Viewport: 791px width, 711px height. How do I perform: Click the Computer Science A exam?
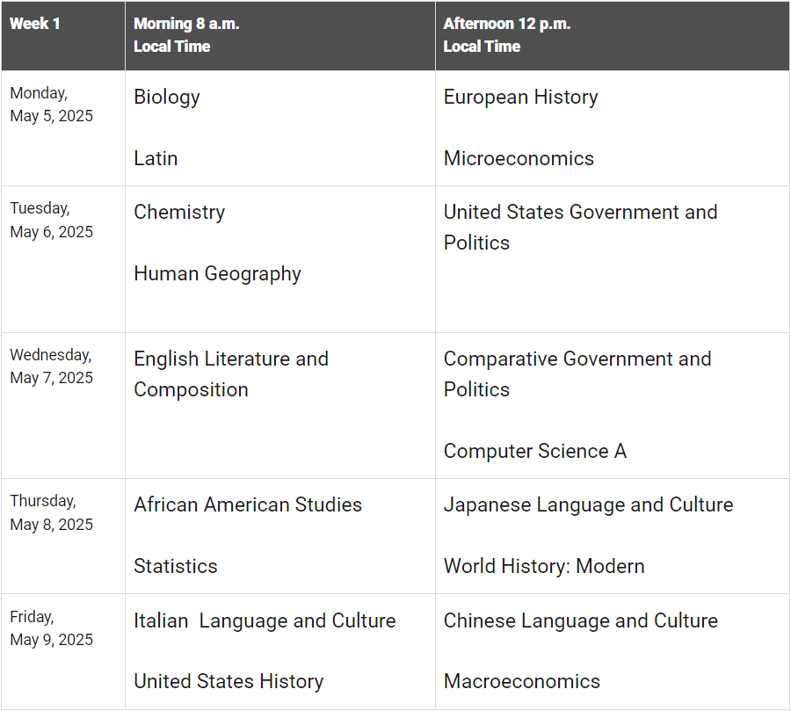(534, 451)
